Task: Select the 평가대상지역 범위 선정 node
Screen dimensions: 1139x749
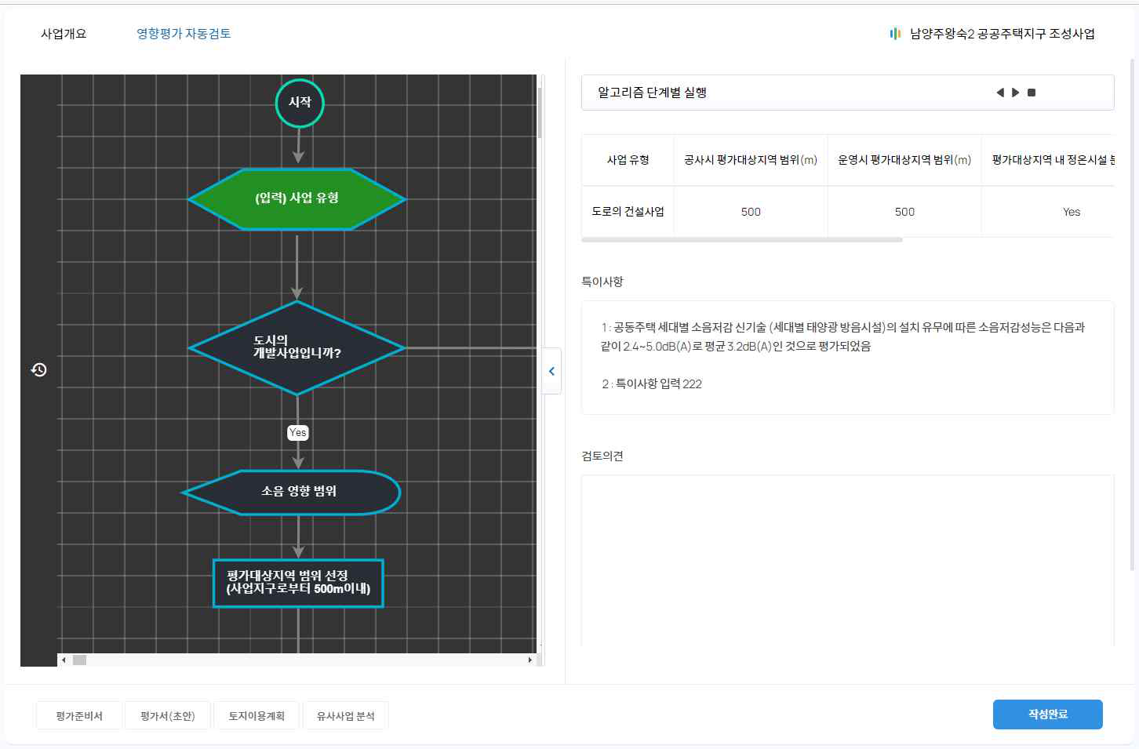Action: 298,583
